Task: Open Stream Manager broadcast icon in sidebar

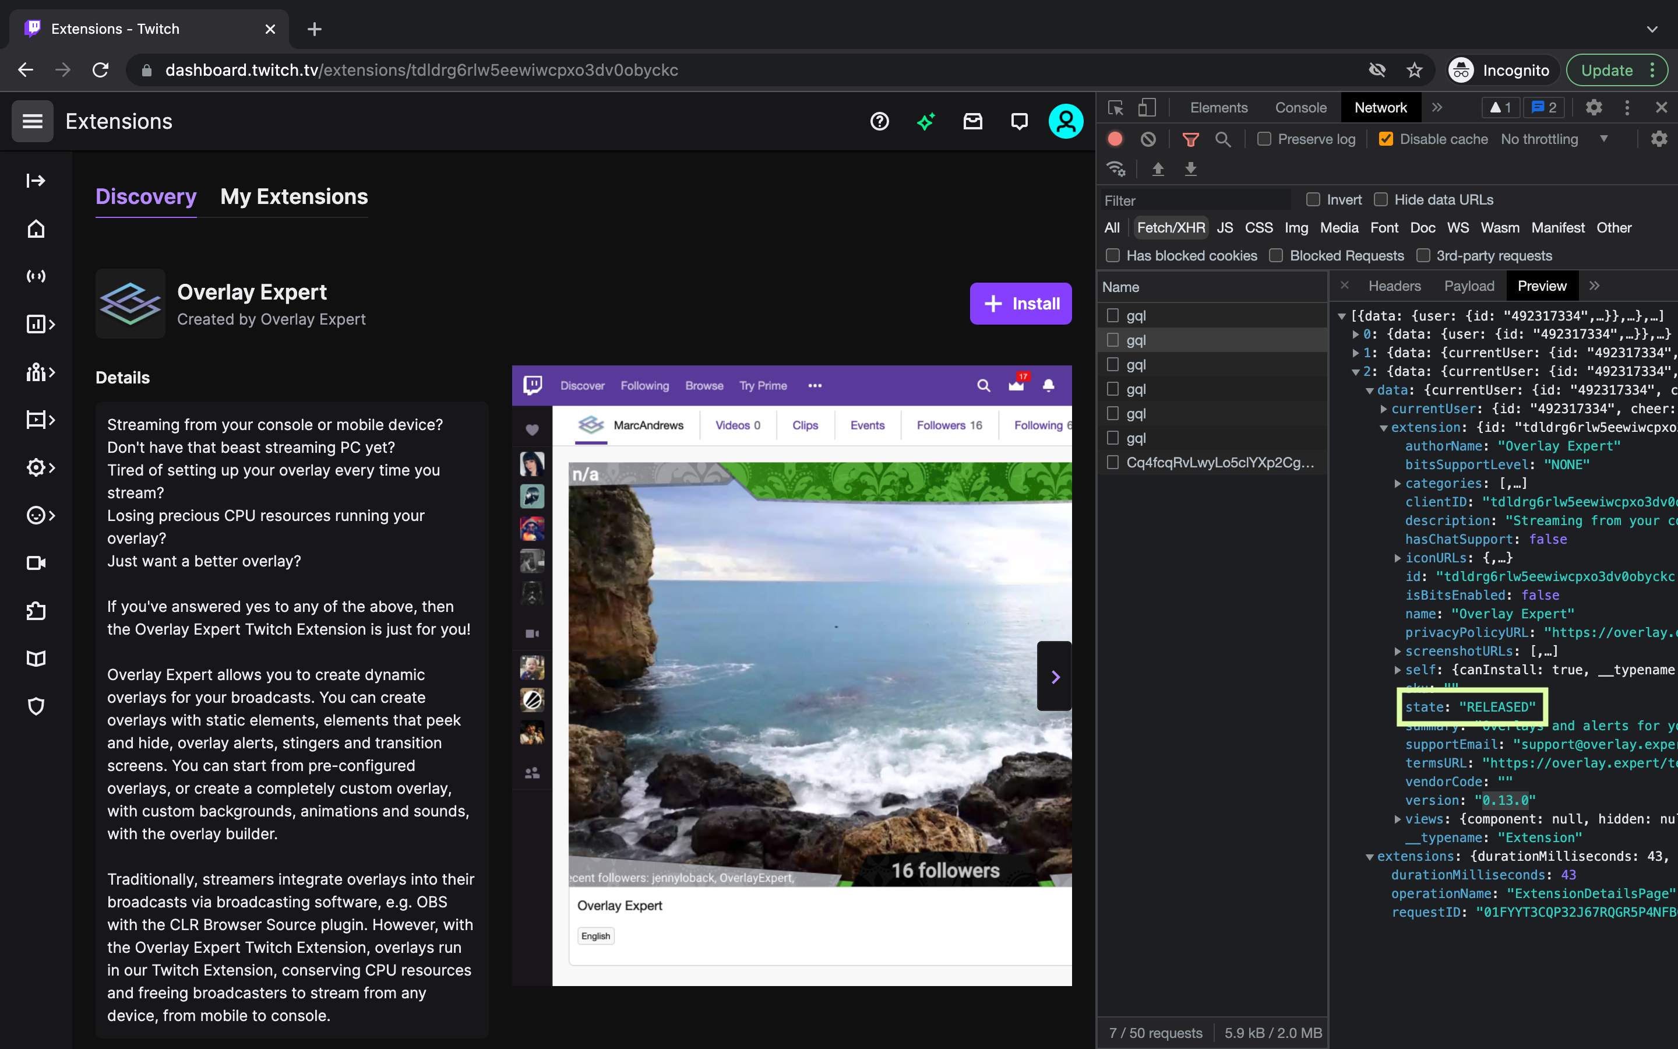Action: [36, 276]
